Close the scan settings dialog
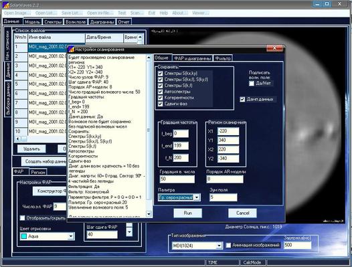The image size is (352, 267). [x=274, y=48]
